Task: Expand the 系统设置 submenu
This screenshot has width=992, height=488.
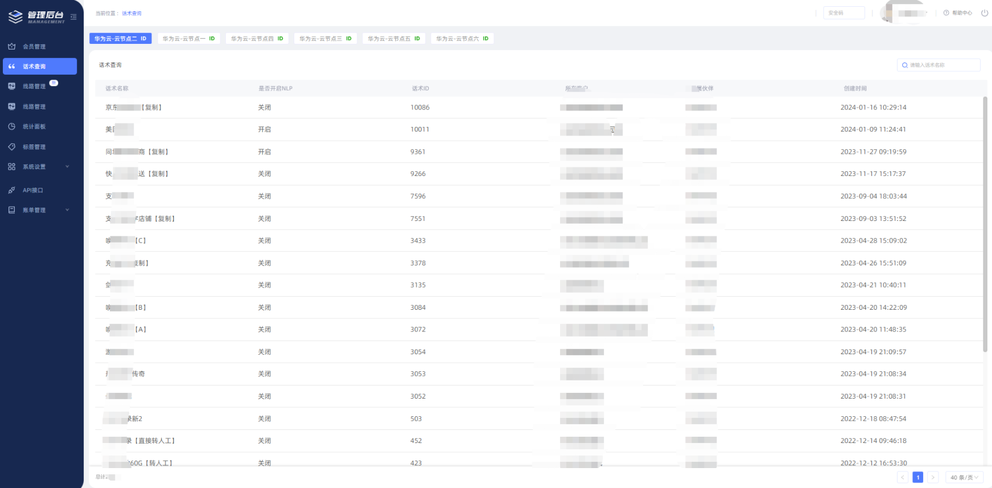Action: (67, 167)
